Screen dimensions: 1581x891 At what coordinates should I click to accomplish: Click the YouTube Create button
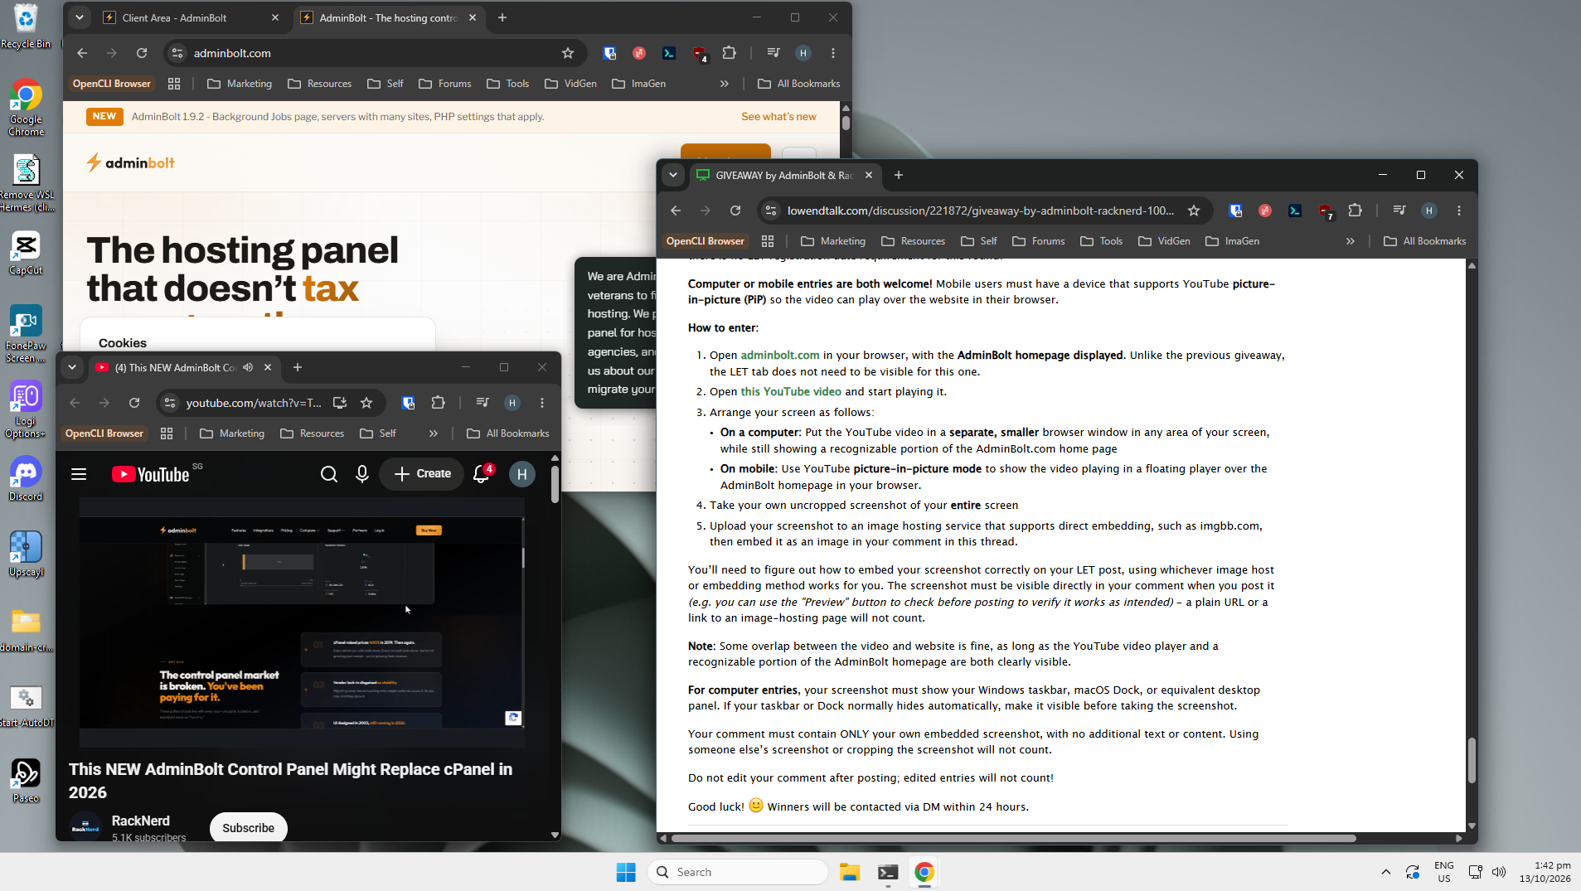[423, 474]
